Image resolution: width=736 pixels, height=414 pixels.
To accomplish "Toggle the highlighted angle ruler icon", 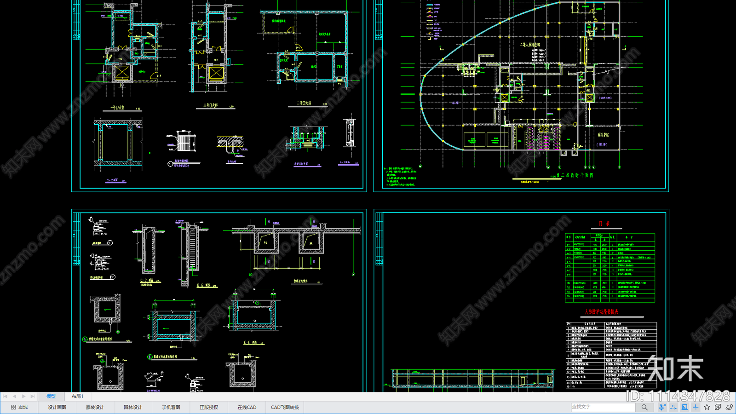I will (684, 407).
